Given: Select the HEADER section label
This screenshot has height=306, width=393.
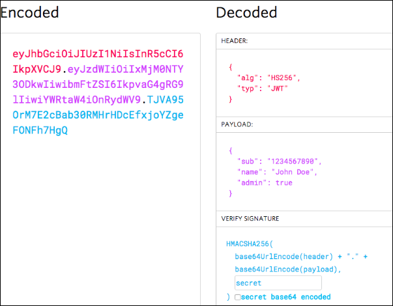Looking at the screenshot, I should pos(234,41).
